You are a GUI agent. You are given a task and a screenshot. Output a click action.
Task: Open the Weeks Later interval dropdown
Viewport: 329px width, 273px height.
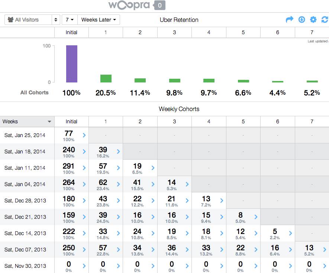(99, 20)
